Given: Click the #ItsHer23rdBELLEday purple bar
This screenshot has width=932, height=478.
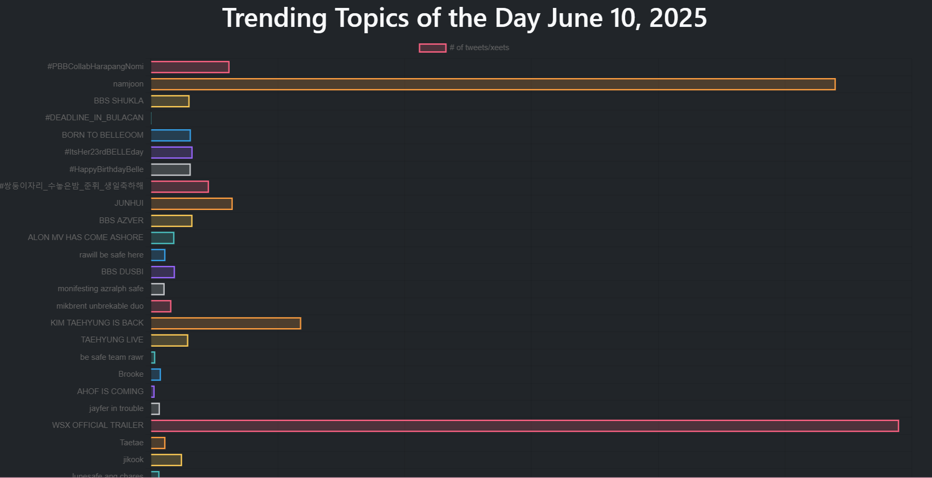Looking at the screenshot, I should [x=172, y=152].
